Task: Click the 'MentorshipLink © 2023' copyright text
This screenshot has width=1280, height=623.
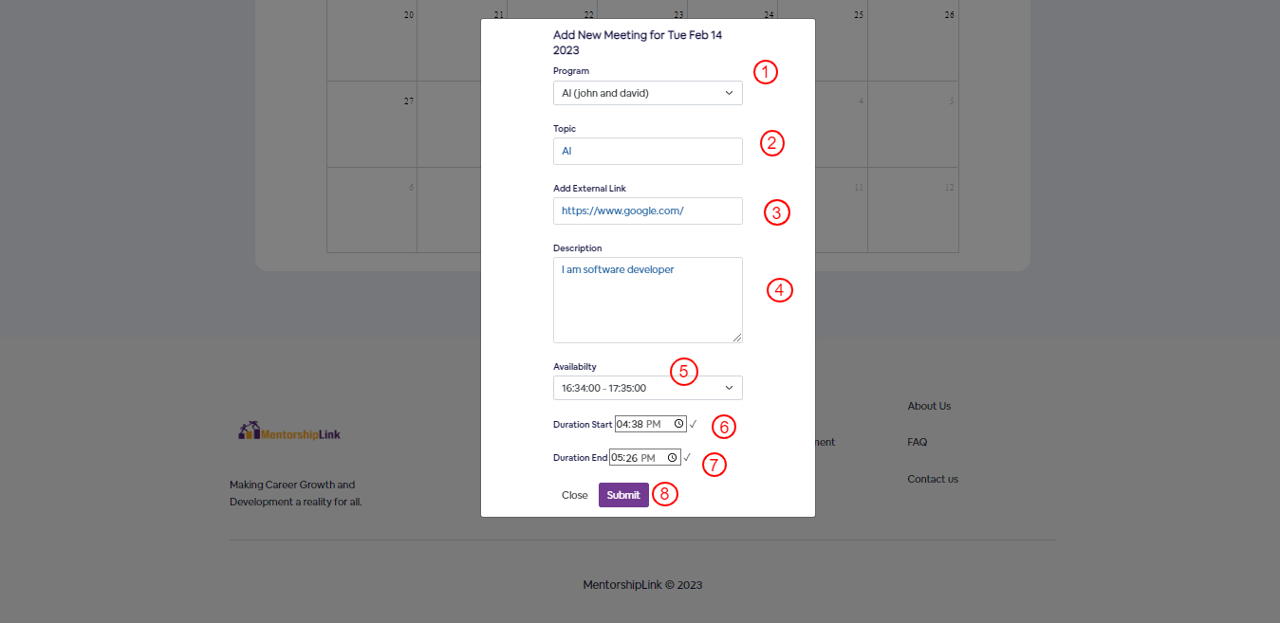Action: [642, 585]
